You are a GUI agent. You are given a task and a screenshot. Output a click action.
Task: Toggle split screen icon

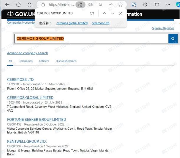pyautogui.click(x=157, y=5)
